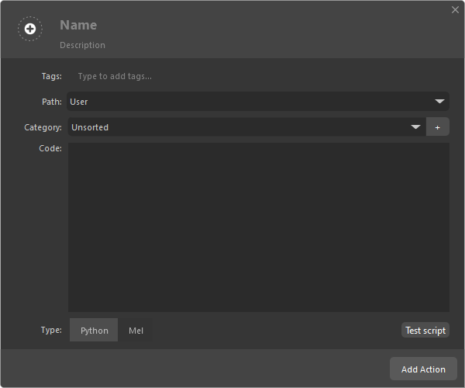Open the Path dropdown showing User
Screen dimensions: 465x388
(258, 102)
